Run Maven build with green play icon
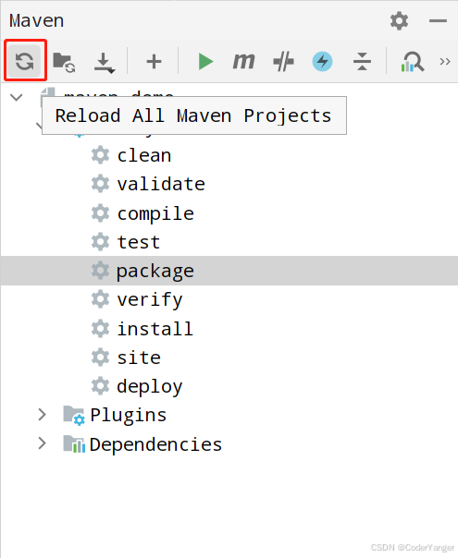The image size is (458, 558). (205, 62)
